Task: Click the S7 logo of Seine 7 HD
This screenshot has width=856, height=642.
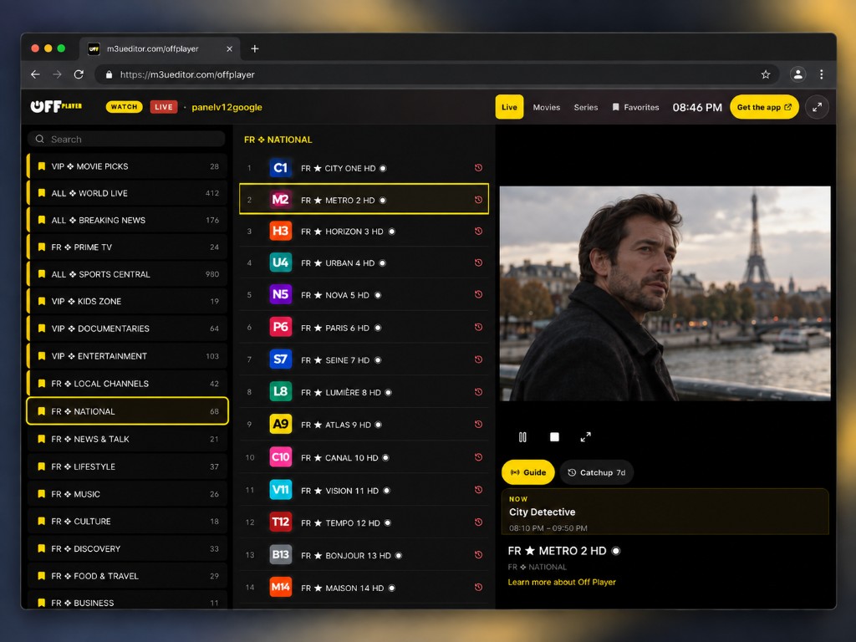Action: [x=281, y=359]
